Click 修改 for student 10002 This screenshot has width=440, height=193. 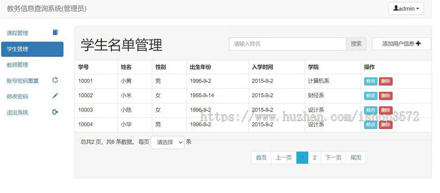point(371,96)
